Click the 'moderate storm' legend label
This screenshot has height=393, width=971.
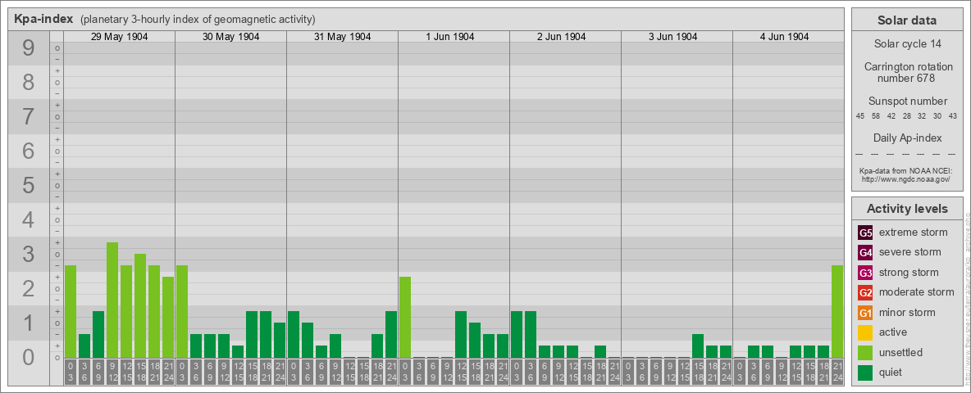[917, 291]
